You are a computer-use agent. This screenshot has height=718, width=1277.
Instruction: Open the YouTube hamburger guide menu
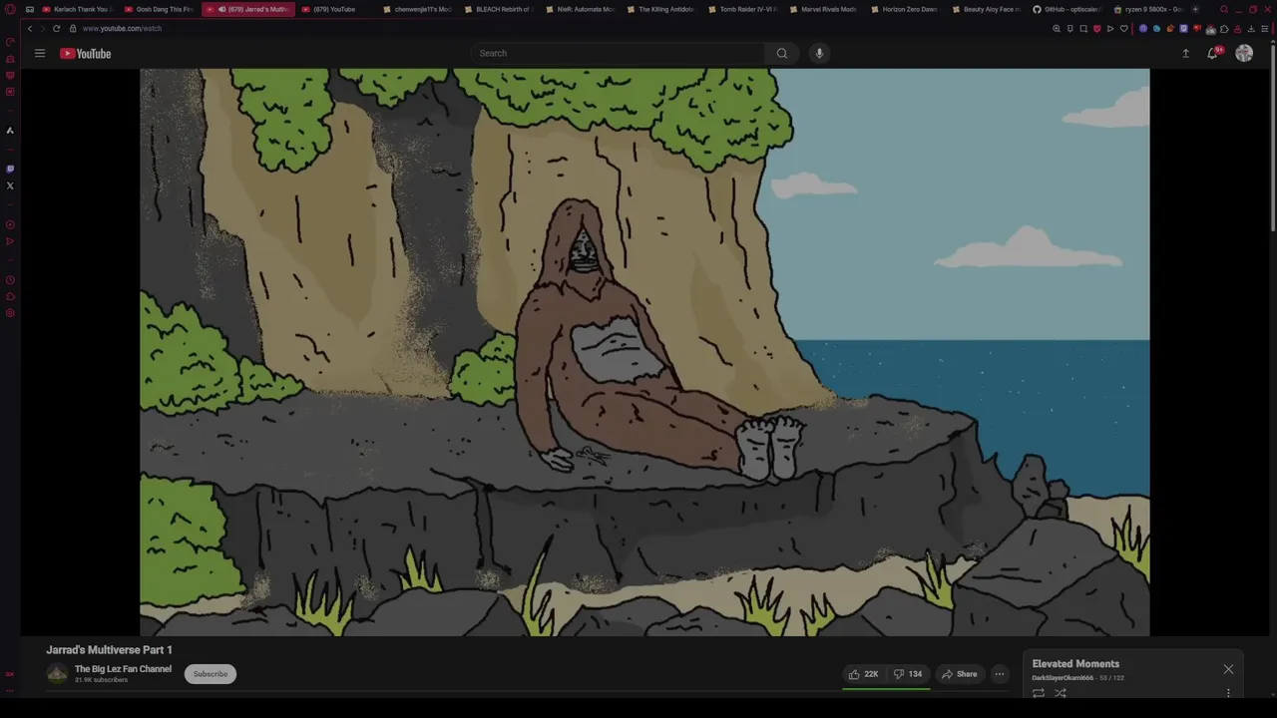tap(40, 53)
